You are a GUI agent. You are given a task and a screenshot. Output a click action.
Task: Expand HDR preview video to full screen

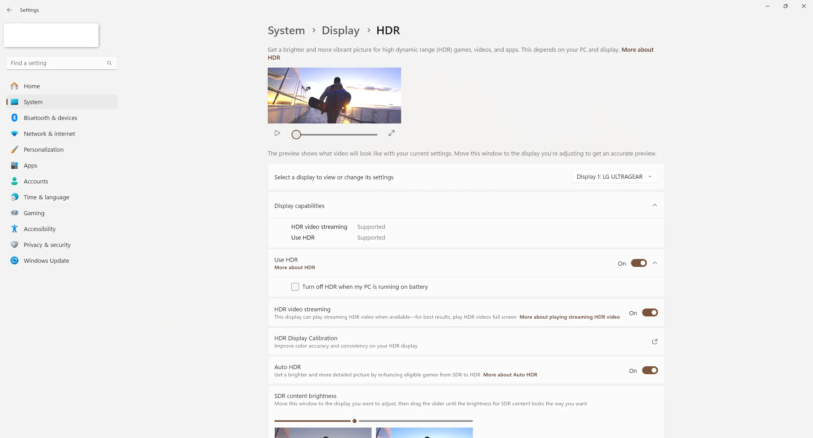coord(391,133)
